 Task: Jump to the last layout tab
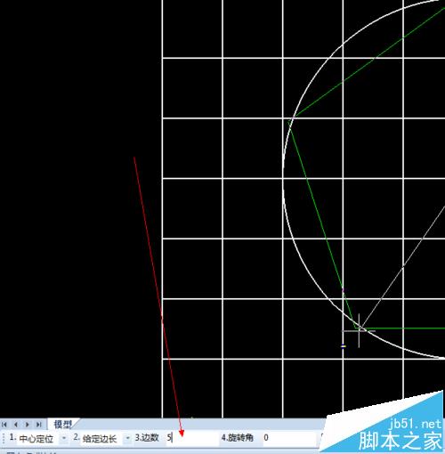pyautogui.click(x=38, y=425)
